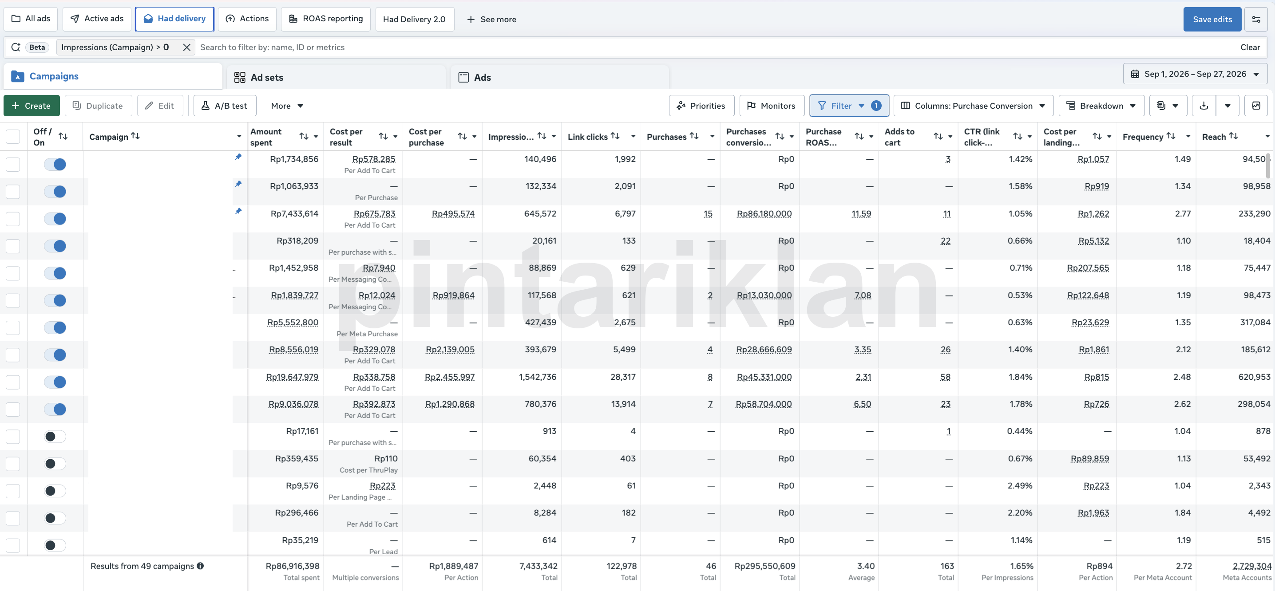Remove the Impressions (Campaign) filter chip
The image size is (1275, 591).
[186, 47]
